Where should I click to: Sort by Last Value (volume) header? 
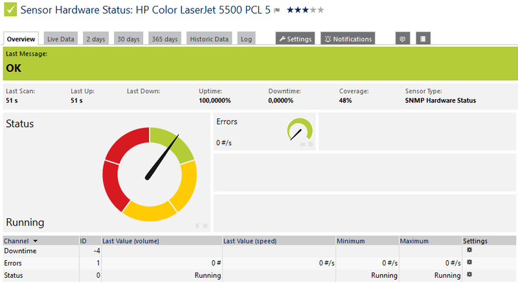pos(131,241)
